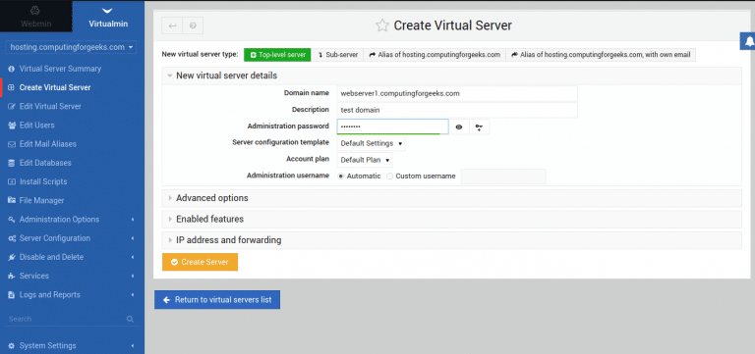Click the Administration password field
This screenshot has height=354, width=755.
[x=392, y=126]
